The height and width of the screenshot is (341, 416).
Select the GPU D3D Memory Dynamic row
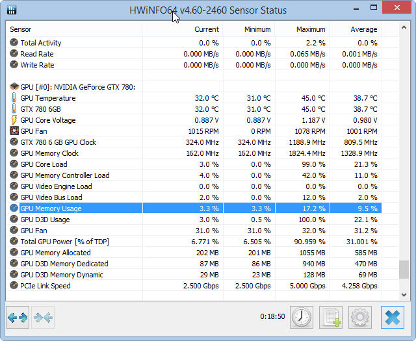(x=194, y=275)
